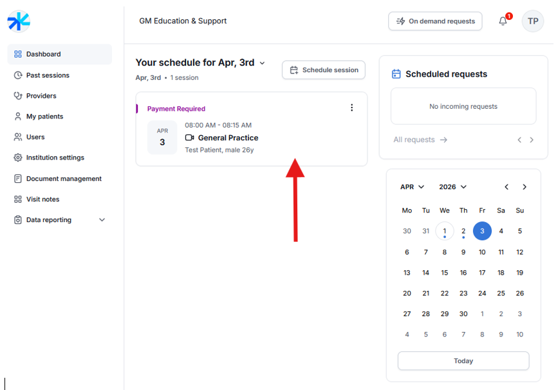
Task: Open the 2026 year dropdown
Action: 453,187
